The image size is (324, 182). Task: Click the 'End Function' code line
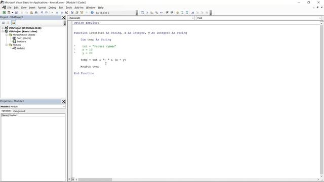[84, 73]
